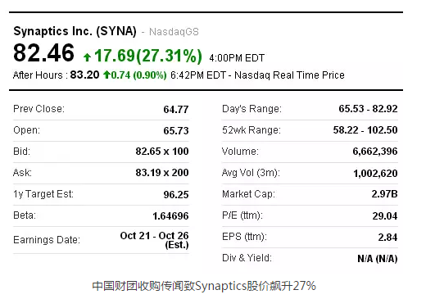The height and width of the screenshot is (299, 435).
Task: Click the Open value 65.73
Action: 176,130
